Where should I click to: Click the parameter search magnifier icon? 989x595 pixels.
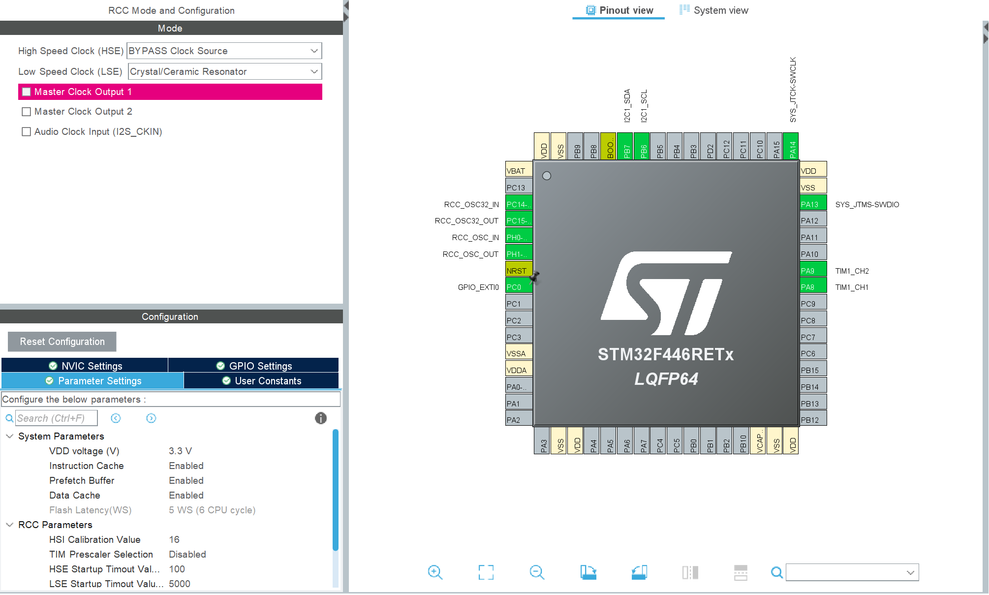[9, 418]
